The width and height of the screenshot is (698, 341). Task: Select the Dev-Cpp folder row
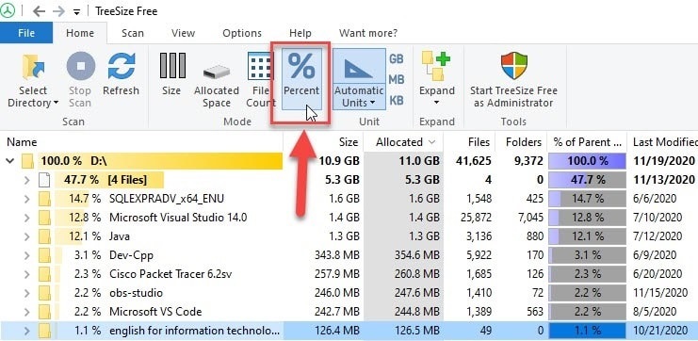click(x=349, y=255)
